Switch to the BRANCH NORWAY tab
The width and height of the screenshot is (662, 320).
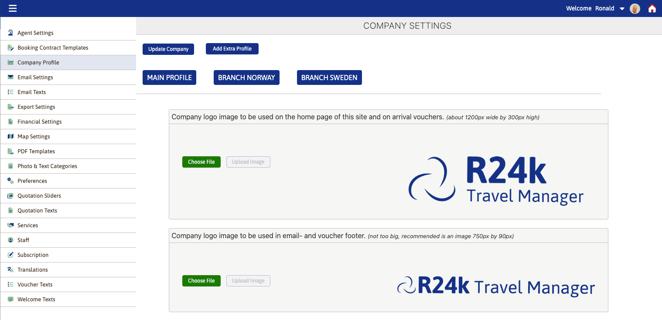pyautogui.click(x=246, y=77)
